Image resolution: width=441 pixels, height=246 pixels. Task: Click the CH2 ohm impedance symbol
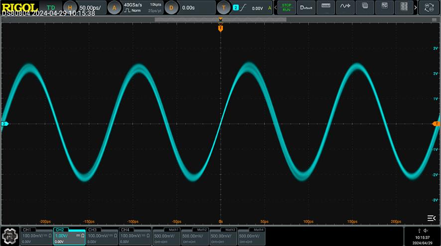click(83, 236)
